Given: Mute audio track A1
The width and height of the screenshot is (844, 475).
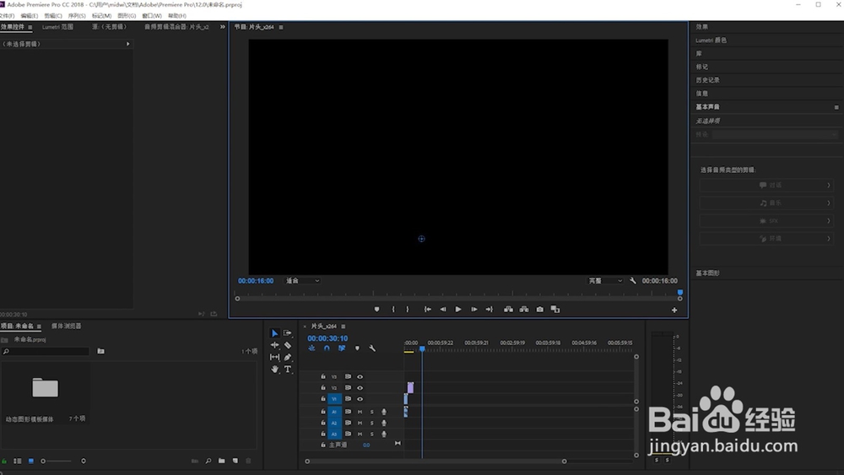Looking at the screenshot, I should [x=360, y=412].
